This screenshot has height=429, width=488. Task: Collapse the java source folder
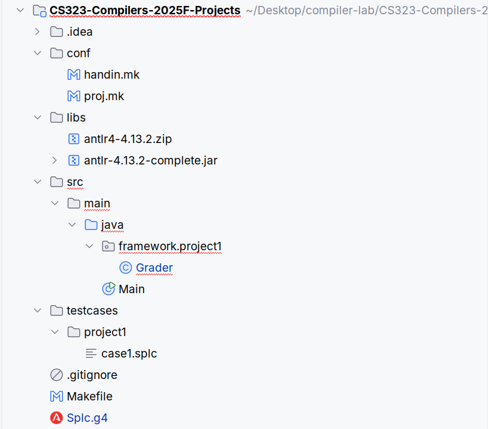tap(72, 225)
